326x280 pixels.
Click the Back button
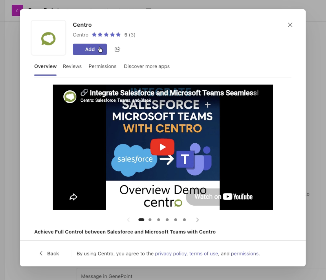49,254
